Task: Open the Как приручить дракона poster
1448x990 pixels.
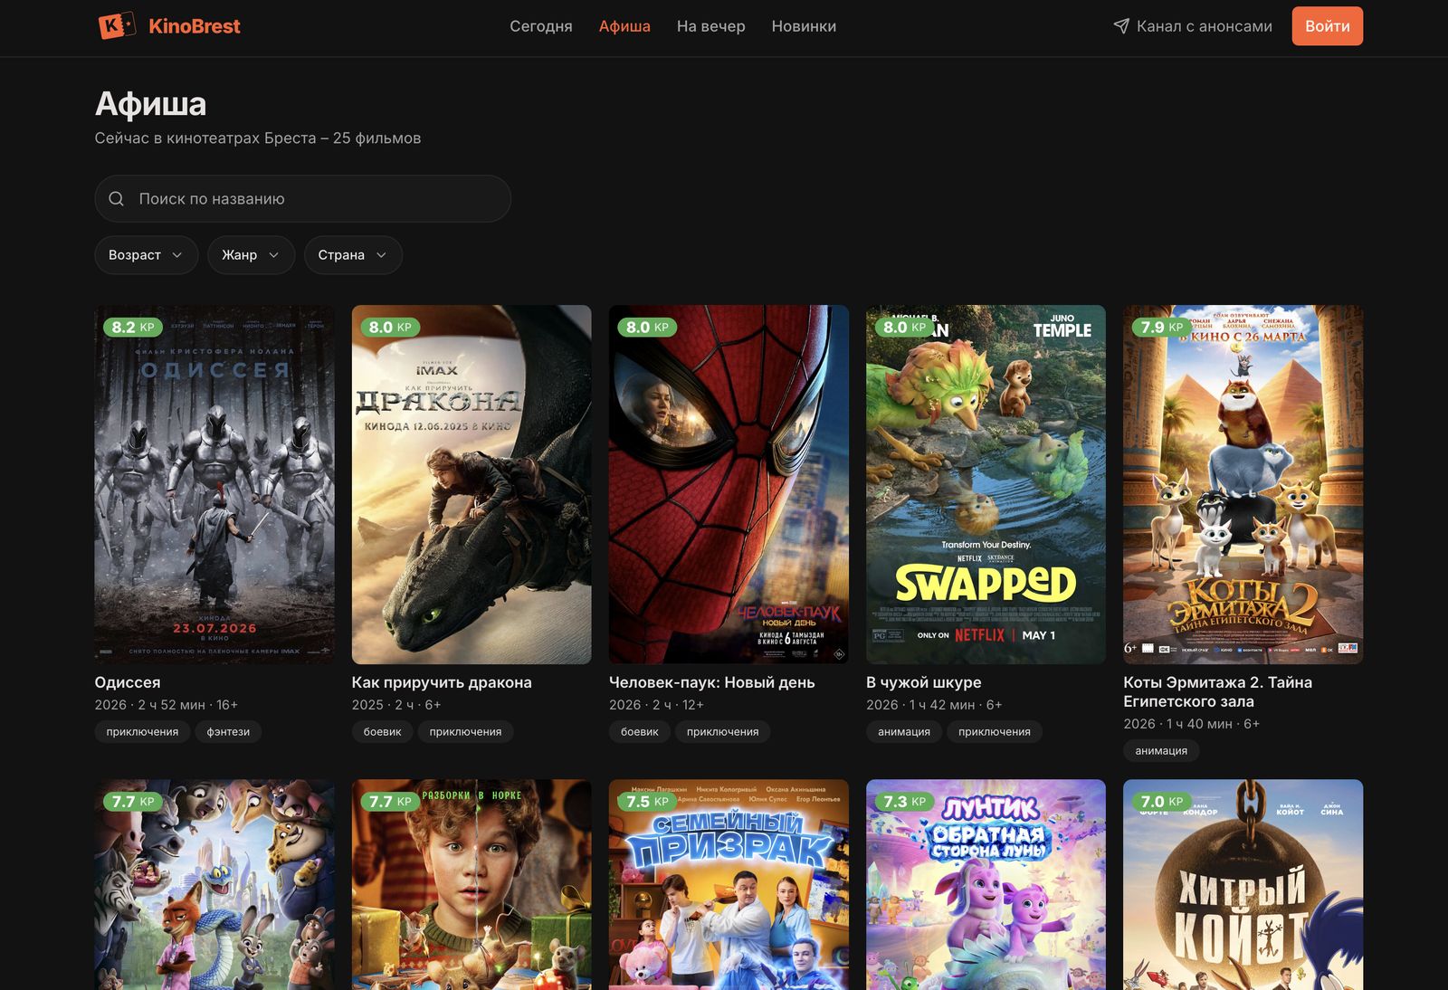Action: [x=472, y=484]
